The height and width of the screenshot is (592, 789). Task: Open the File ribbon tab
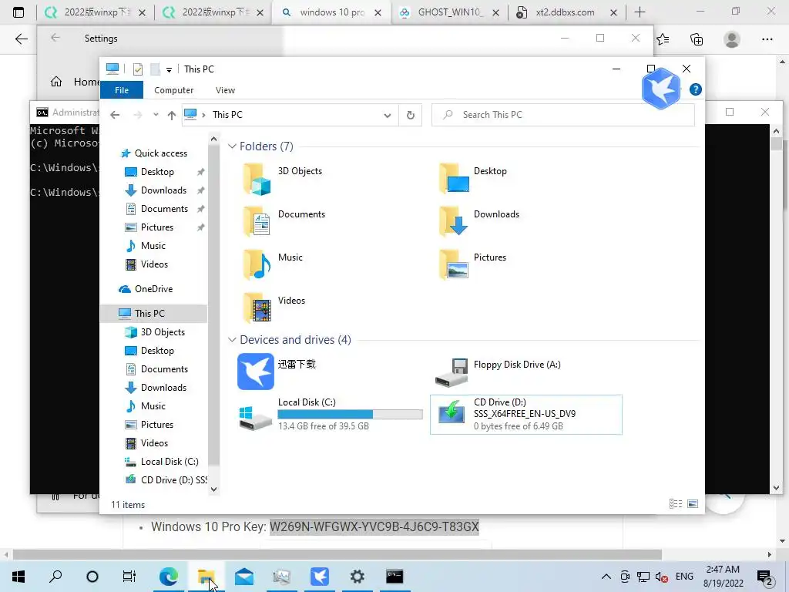(122, 90)
